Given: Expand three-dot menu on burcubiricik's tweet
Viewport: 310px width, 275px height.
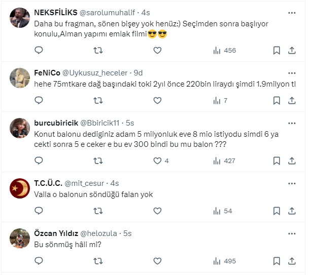Looking at the screenshot, I should pos(292,123).
